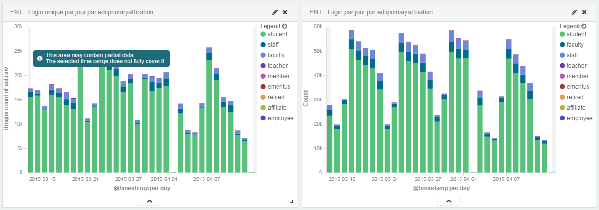This screenshot has height=210, width=599.
Task: Collapse the right chart's Legend arrow icon
Action: (584, 26)
